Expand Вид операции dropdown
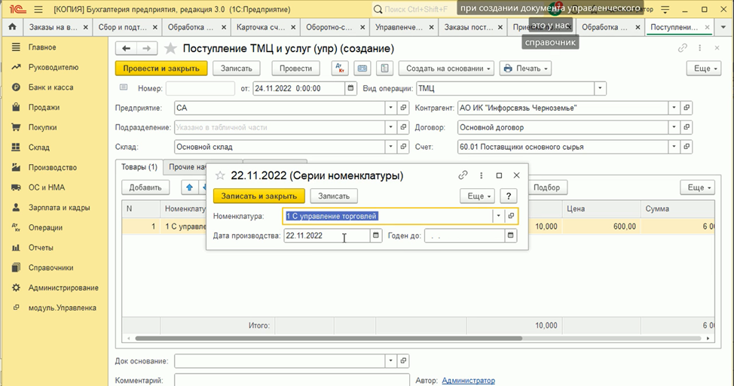Image resolution: width=734 pixels, height=386 pixels. 600,88
